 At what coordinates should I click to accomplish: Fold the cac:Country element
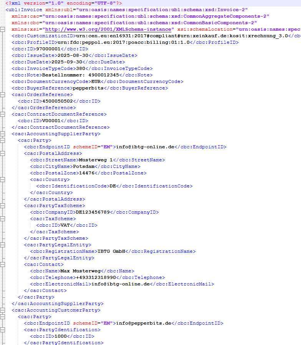pyautogui.click(x=3, y=179)
